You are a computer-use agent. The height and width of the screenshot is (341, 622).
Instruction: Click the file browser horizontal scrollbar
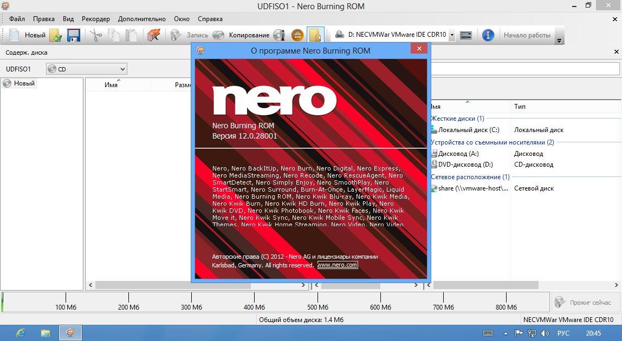[x=522, y=285]
